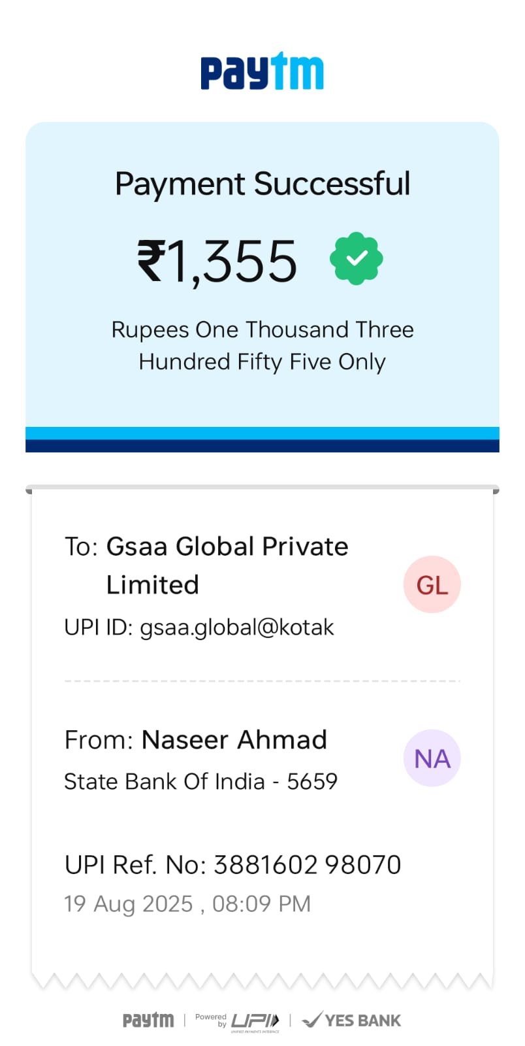525x1046 pixels.
Task: Click the date 19 Aug 2025, 08:09 PM
Action: click(187, 903)
